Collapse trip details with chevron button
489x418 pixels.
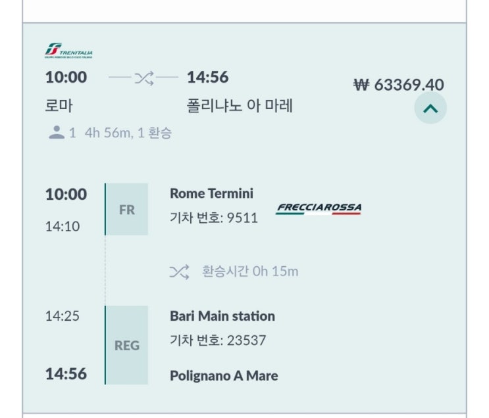430,109
